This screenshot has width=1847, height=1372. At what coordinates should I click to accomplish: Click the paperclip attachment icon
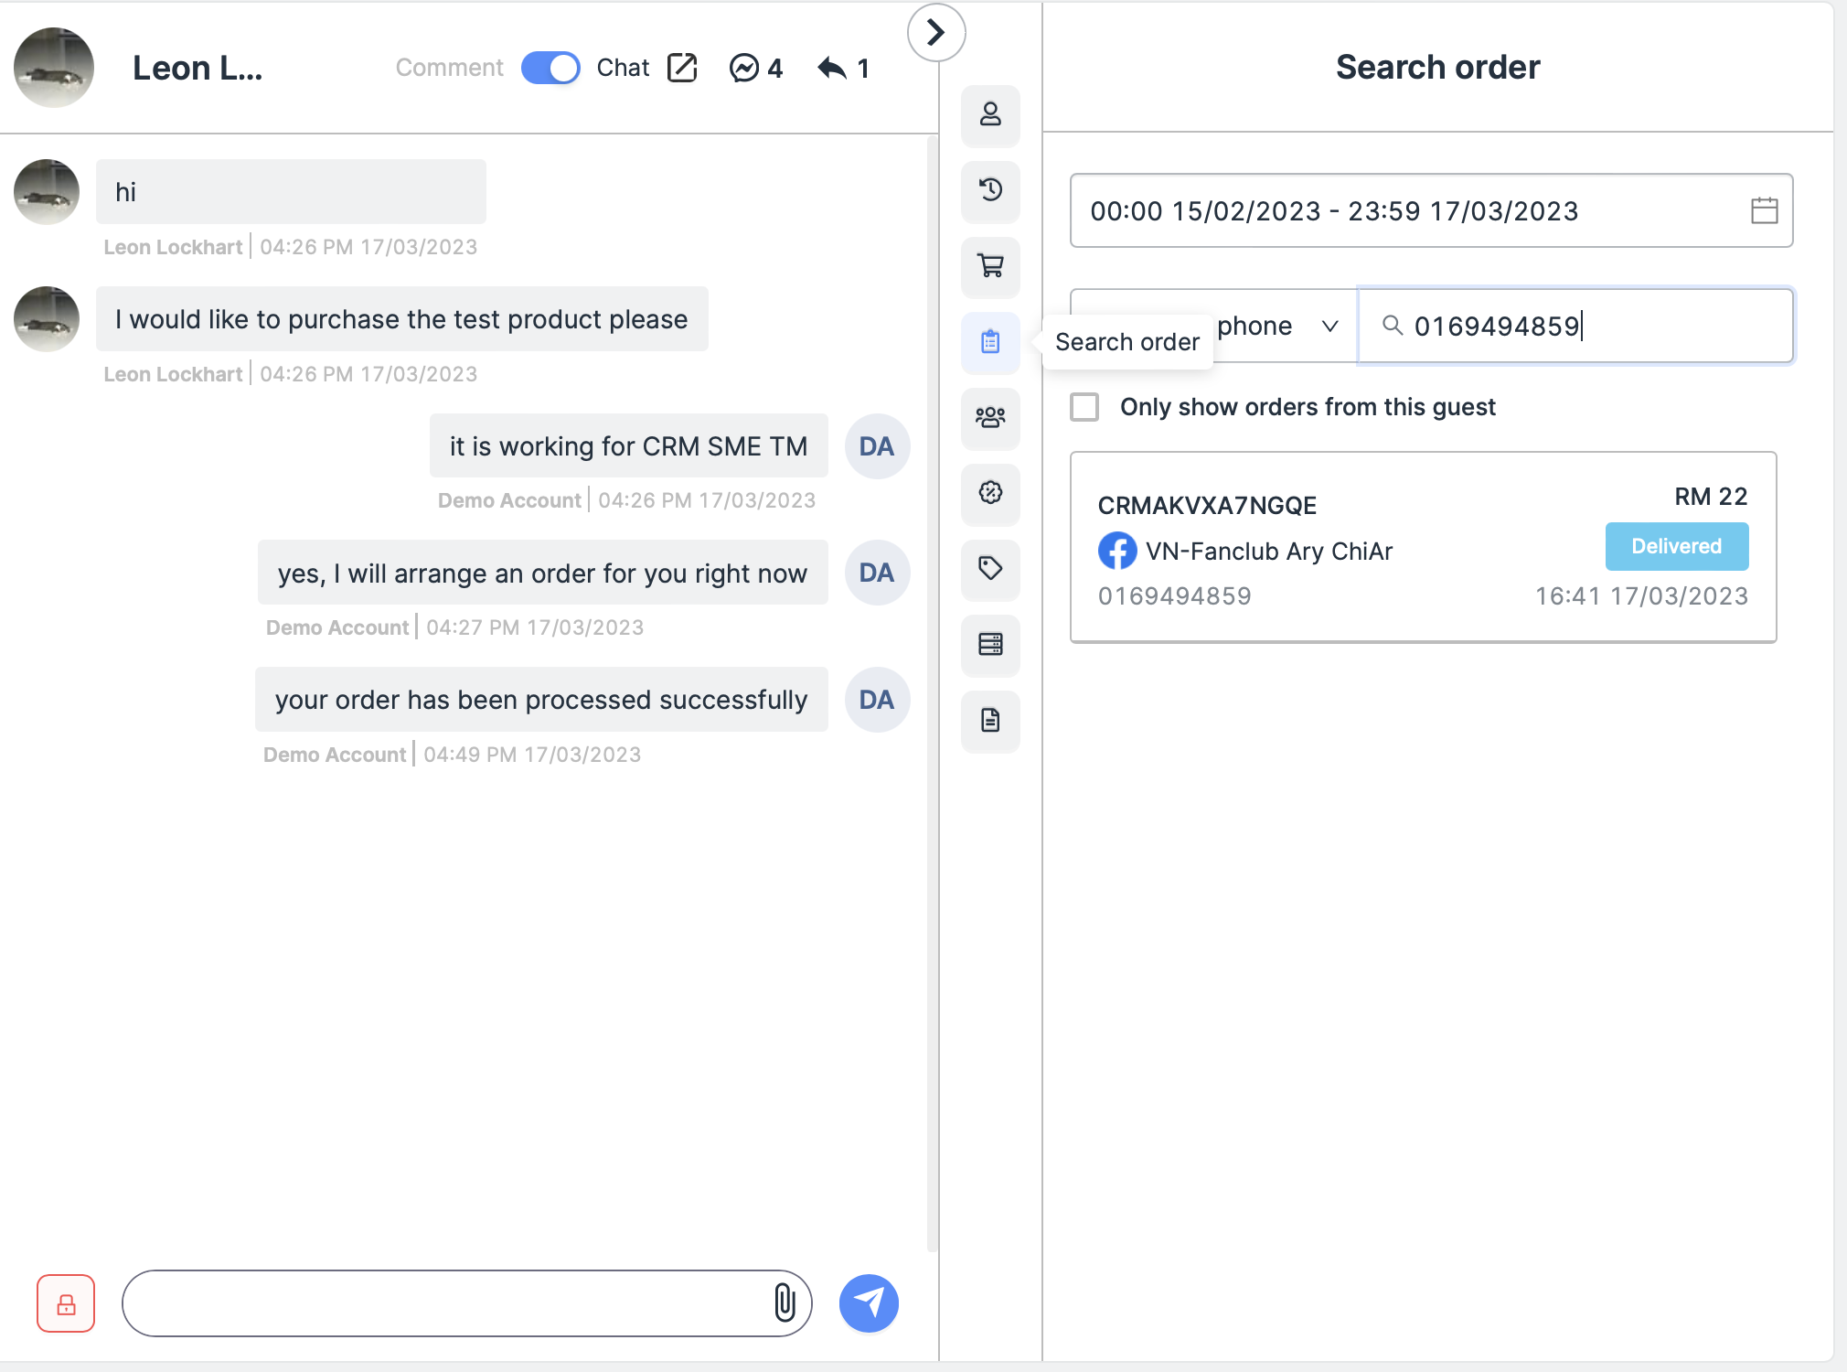coord(785,1302)
